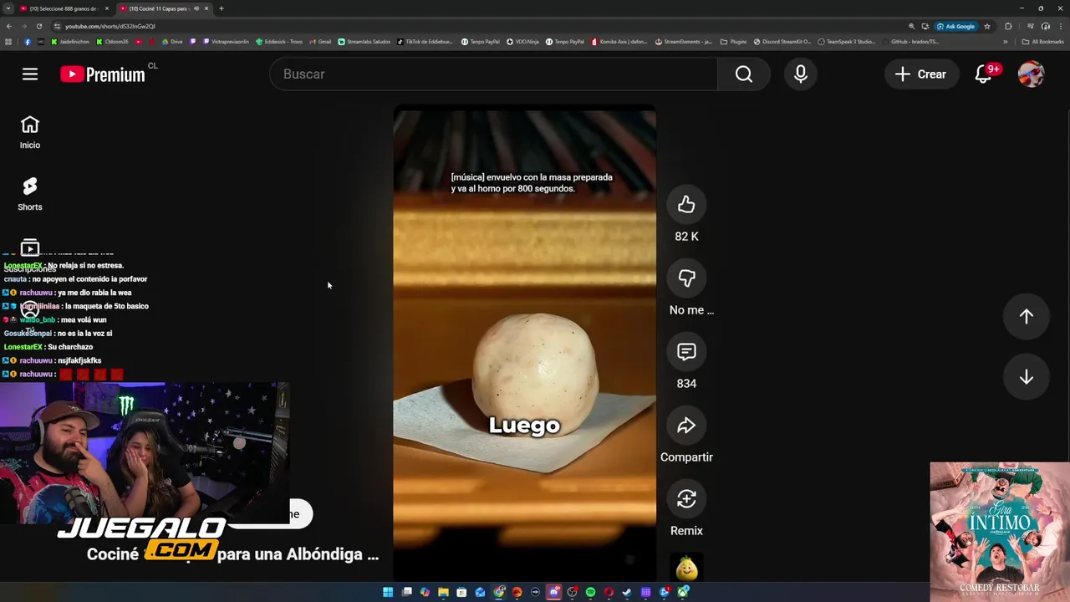Open the account avatar menu
Viewport: 1070px width, 602px height.
coord(1031,74)
